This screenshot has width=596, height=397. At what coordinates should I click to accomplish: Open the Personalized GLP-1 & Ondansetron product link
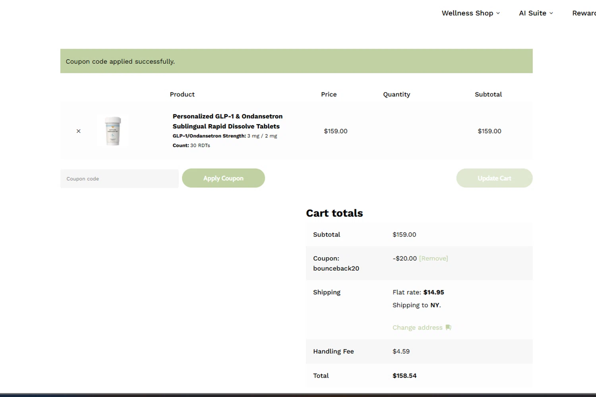click(x=227, y=121)
